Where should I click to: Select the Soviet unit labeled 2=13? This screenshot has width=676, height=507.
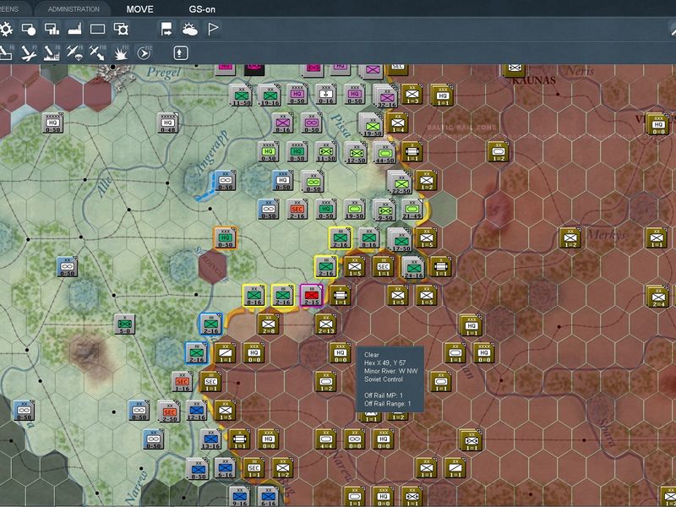pyautogui.click(x=325, y=324)
